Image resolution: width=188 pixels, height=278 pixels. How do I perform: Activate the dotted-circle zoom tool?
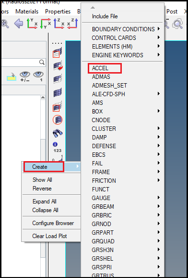pos(178,24)
